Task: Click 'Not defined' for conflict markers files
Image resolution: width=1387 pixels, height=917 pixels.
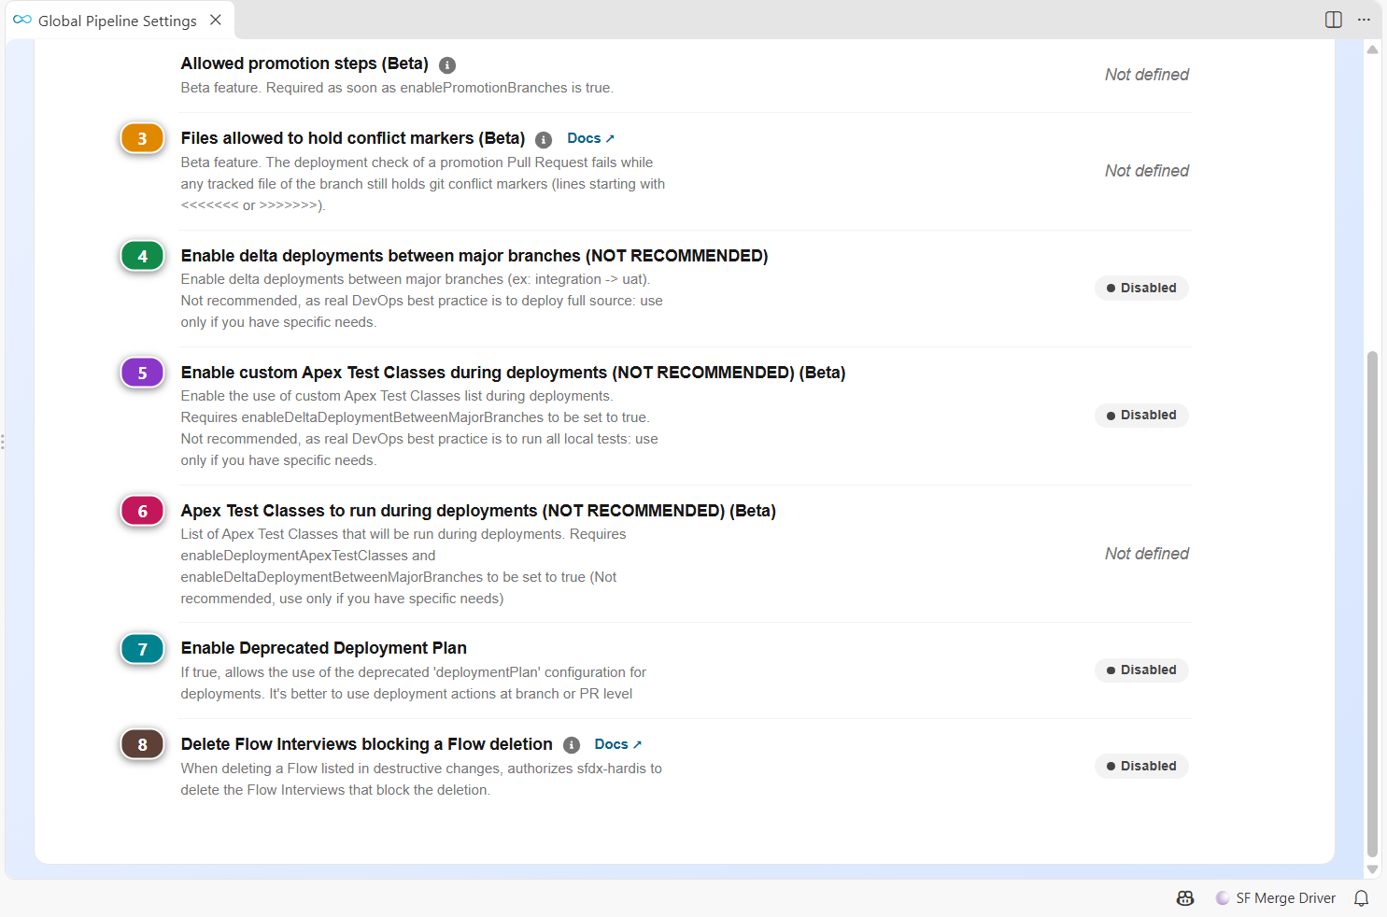Action: point(1147,171)
